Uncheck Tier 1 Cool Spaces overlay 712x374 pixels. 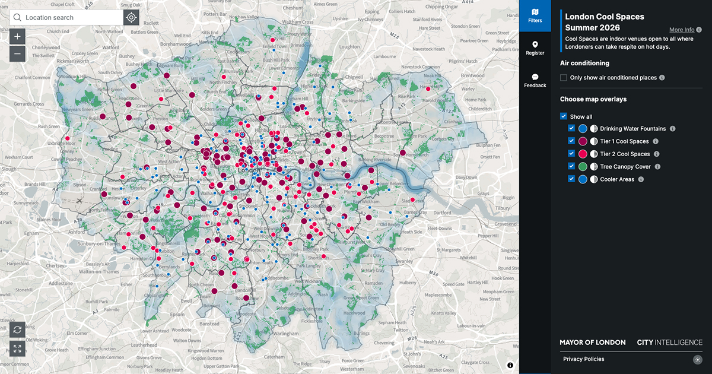coord(571,141)
